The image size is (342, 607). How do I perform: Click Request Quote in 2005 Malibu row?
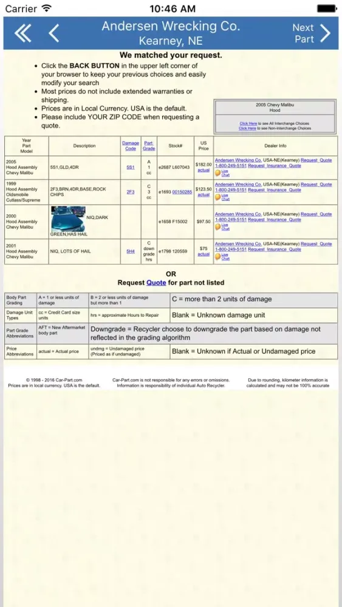point(316,160)
